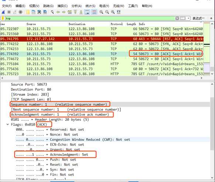Reload this capture file

pyautogui.click(x=45, y=12)
